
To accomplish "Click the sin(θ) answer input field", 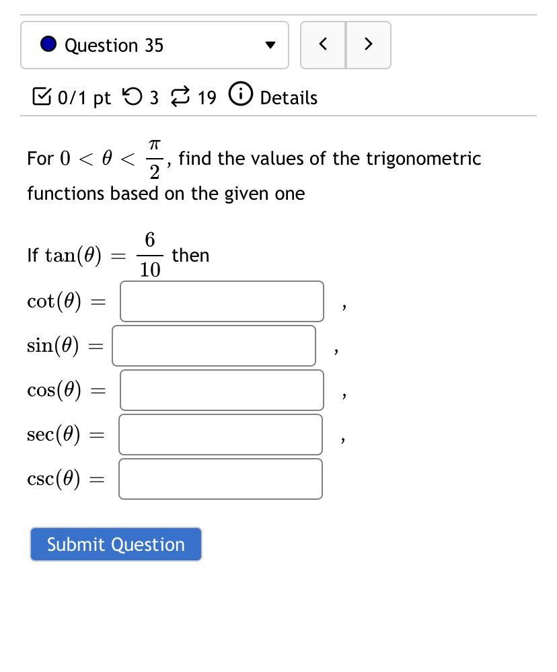I will (x=214, y=345).
